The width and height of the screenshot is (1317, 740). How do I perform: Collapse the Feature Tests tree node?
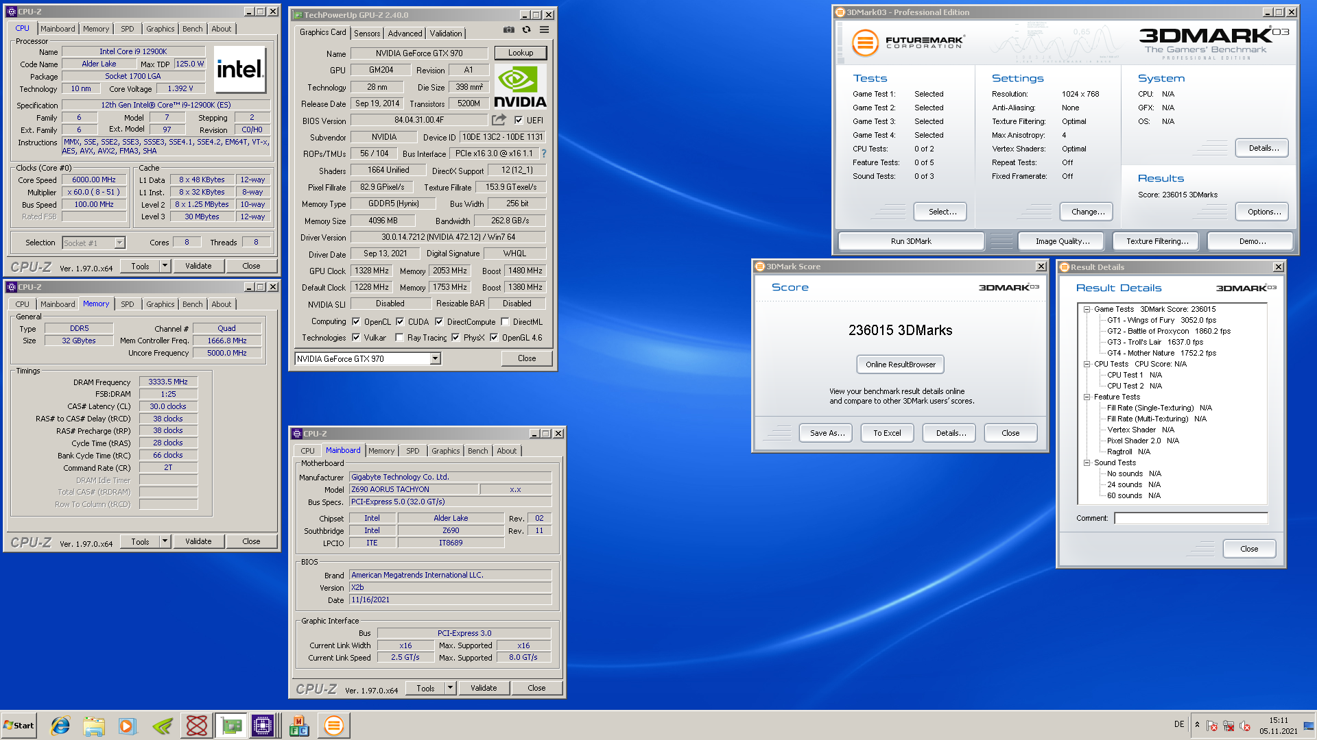[x=1087, y=397]
